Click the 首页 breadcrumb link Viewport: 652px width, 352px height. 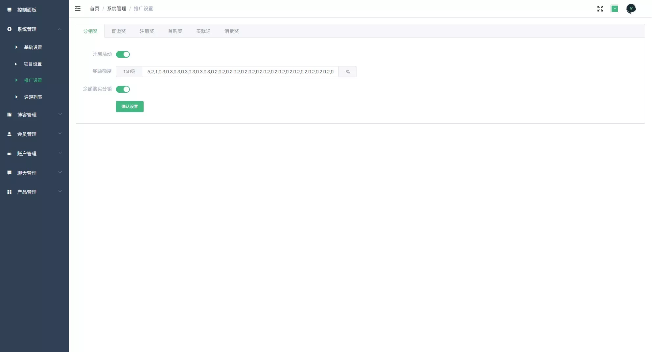94,9
